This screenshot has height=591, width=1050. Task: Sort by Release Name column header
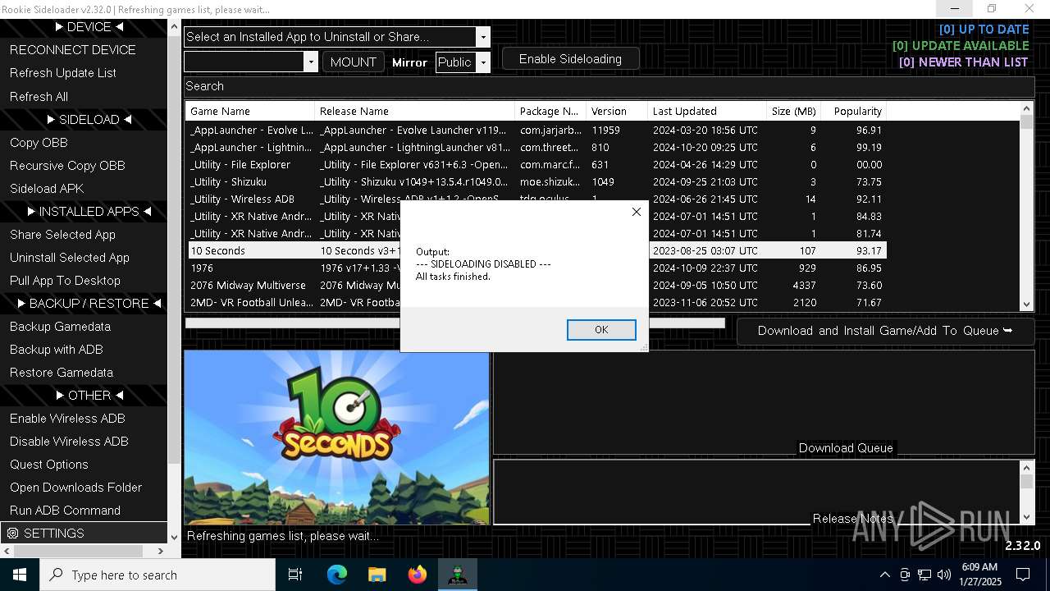415,111
